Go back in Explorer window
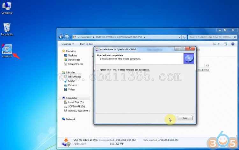 pyautogui.click(x=61, y=37)
